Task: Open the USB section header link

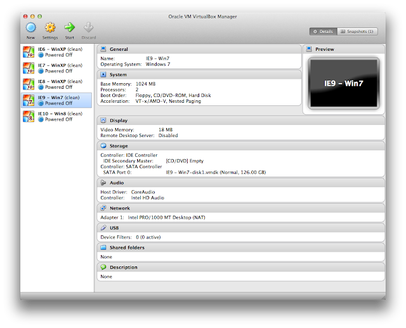Action: 114,228
